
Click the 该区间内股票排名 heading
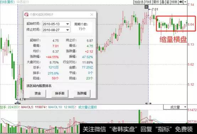pyautogui.click(x=39, y=86)
